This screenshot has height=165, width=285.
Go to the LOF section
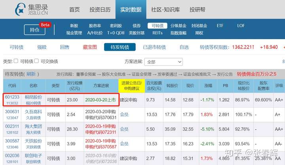[241, 26]
